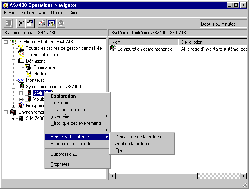Open the Inventaire submenu arrow
The width and height of the screenshot is (249, 189).
tap(106, 116)
